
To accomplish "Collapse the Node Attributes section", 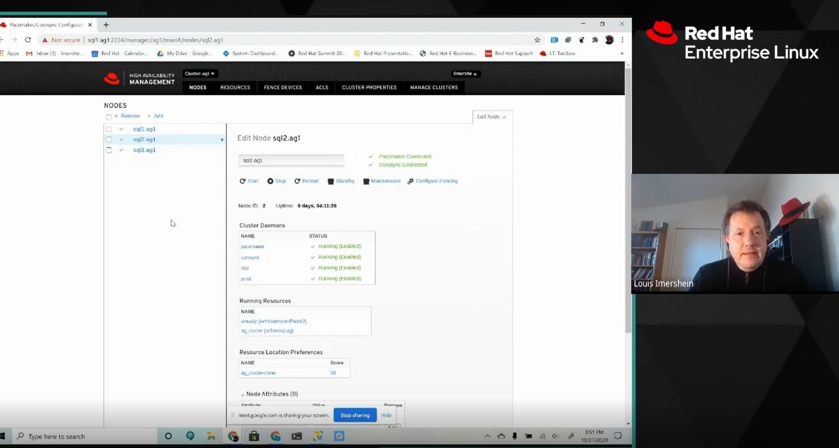I will (242, 394).
